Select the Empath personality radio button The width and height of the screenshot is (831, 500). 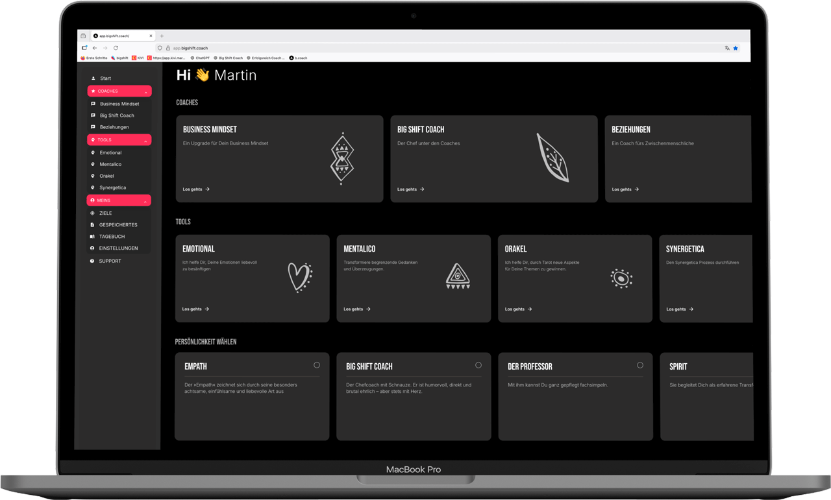click(x=317, y=365)
